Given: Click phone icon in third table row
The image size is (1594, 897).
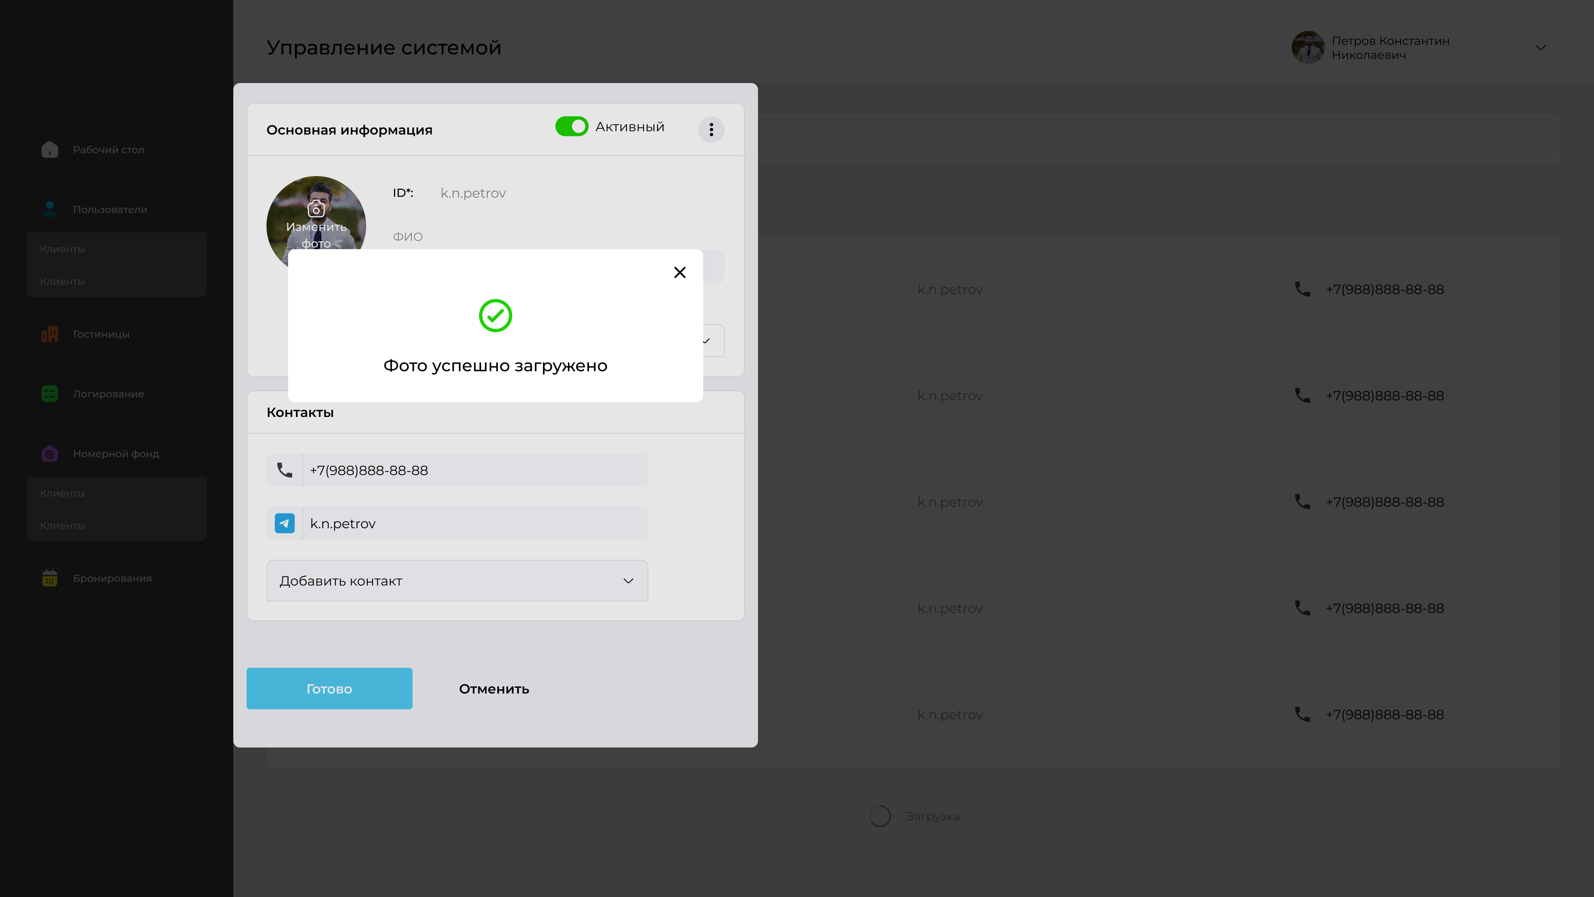Looking at the screenshot, I should (x=1302, y=501).
